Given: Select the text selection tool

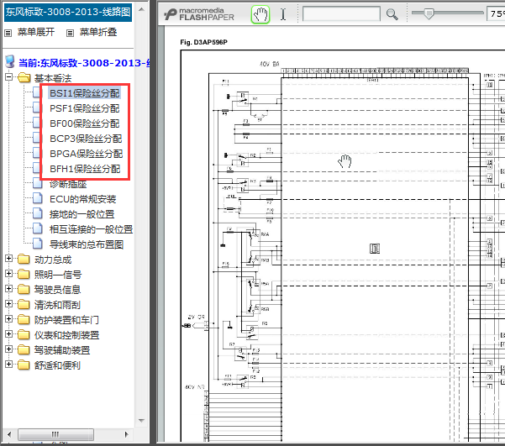Looking at the screenshot, I should coord(283,14).
